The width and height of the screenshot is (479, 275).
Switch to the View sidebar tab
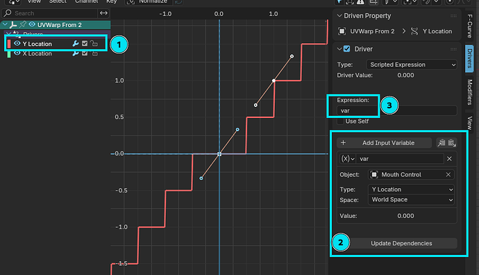click(x=469, y=122)
